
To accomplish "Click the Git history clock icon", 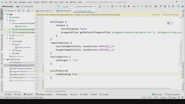I will [146, 6].
